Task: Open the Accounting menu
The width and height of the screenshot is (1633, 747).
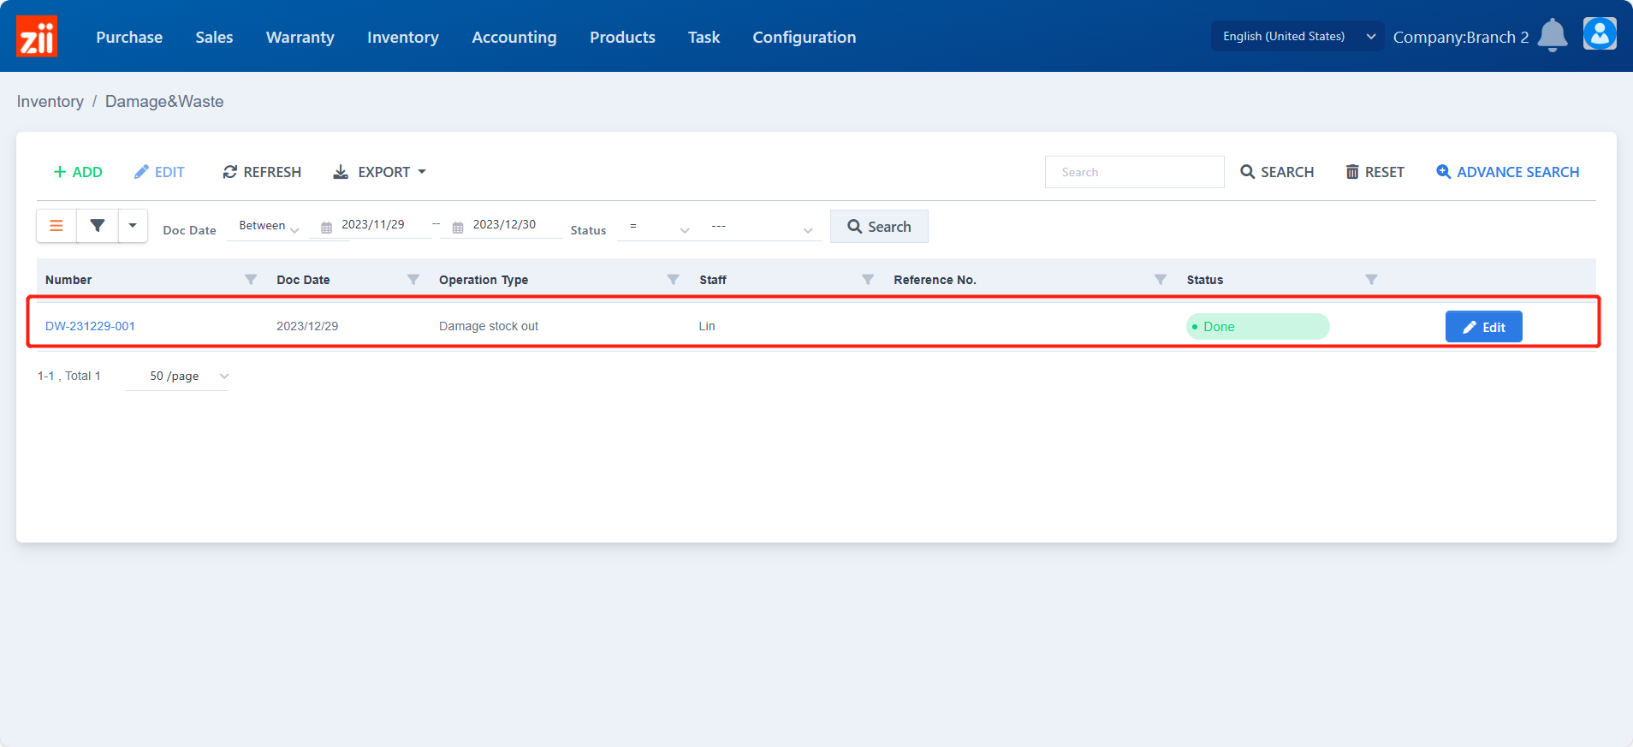Action: pyautogui.click(x=514, y=37)
